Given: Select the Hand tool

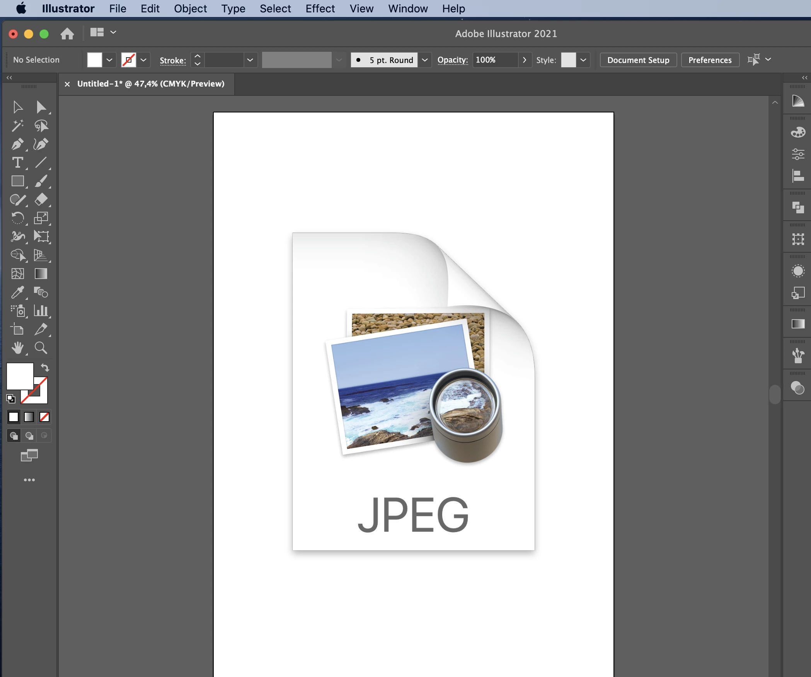Looking at the screenshot, I should tap(17, 348).
